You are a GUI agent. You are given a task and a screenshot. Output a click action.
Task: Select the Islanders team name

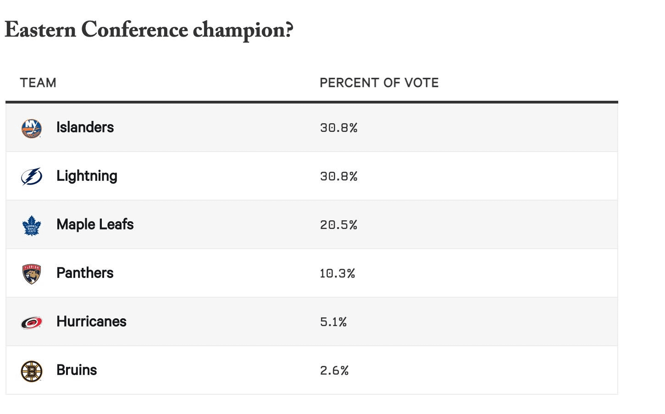click(85, 127)
